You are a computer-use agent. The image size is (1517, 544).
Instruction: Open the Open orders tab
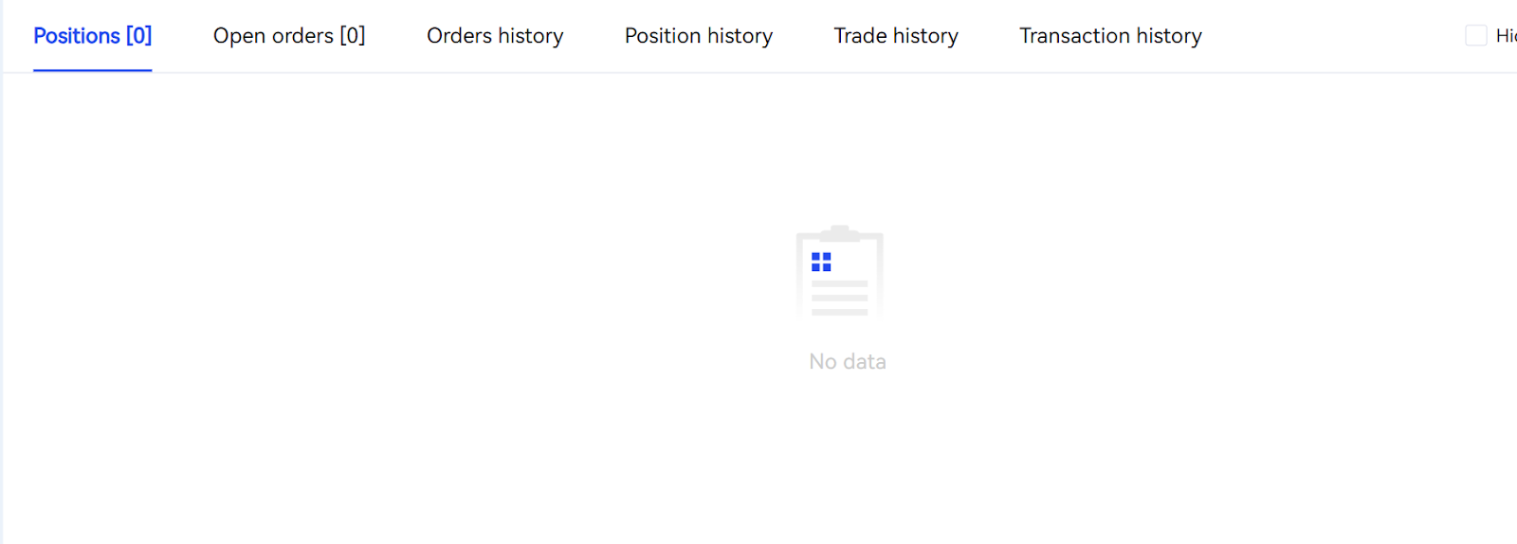pyautogui.click(x=288, y=36)
